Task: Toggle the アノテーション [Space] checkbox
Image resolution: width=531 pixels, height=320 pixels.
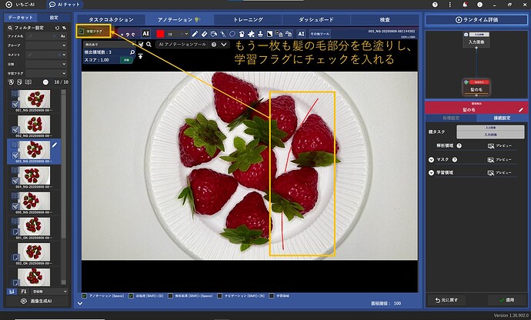Action: coord(85,295)
